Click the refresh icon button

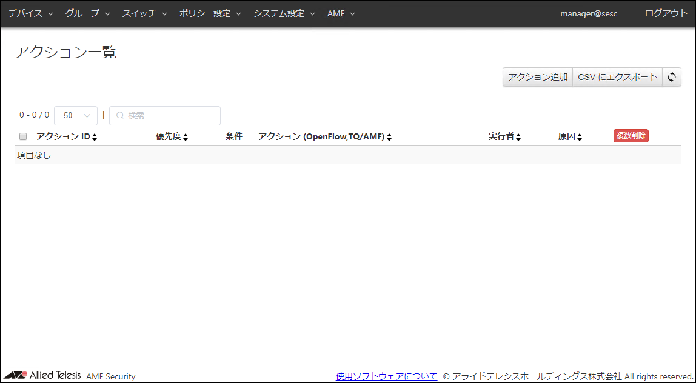671,77
